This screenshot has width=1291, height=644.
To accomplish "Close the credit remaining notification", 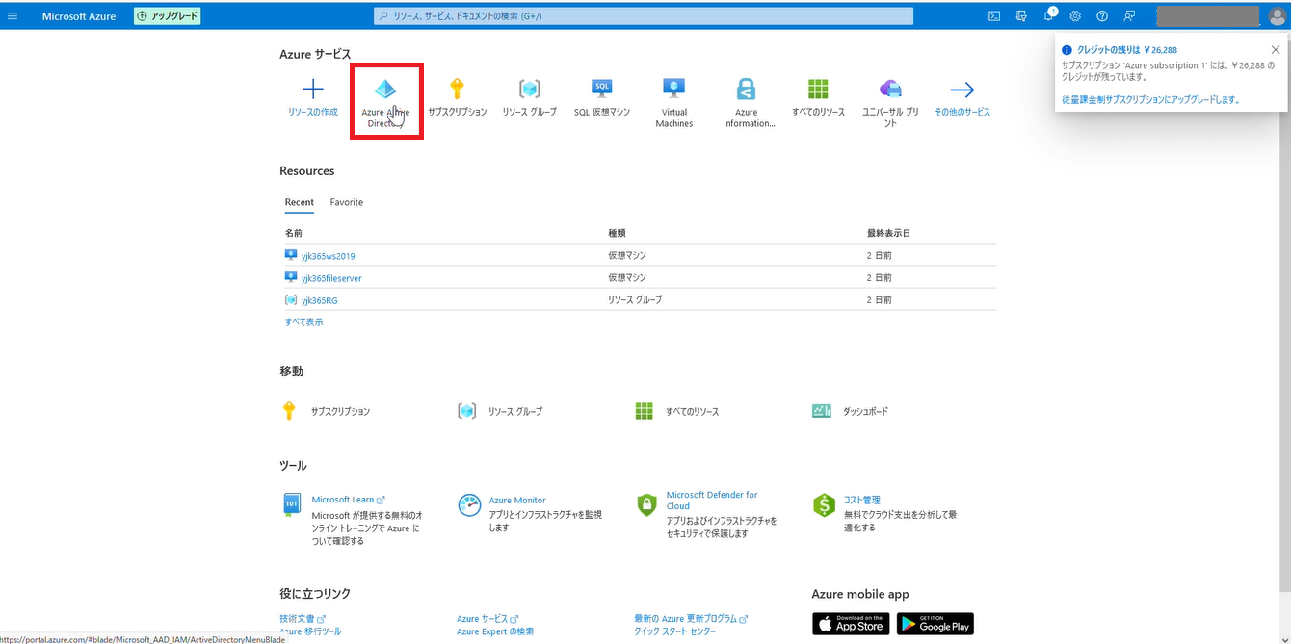I will [x=1276, y=49].
